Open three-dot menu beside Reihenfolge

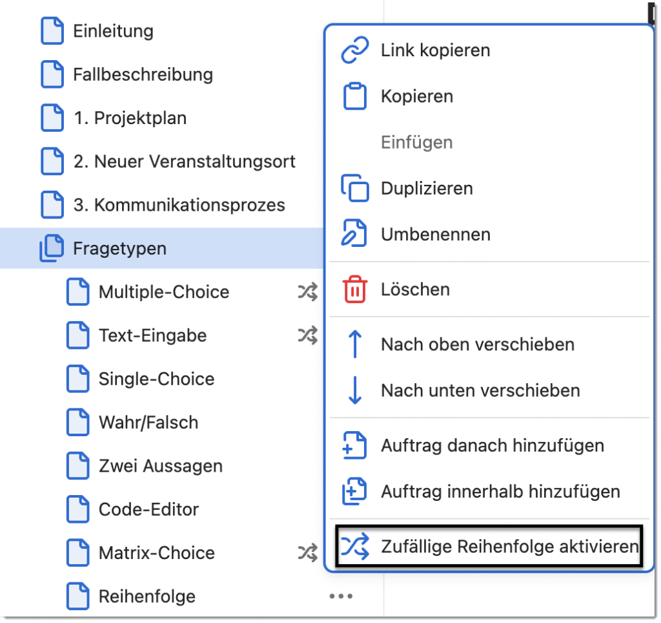click(x=341, y=597)
